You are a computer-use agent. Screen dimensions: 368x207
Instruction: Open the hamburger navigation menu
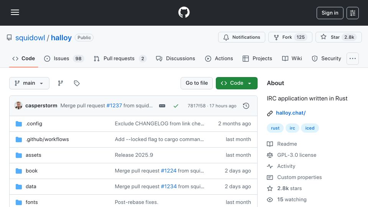click(15, 12)
